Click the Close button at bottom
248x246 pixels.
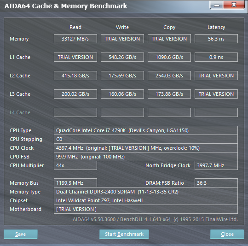[x=227, y=234]
